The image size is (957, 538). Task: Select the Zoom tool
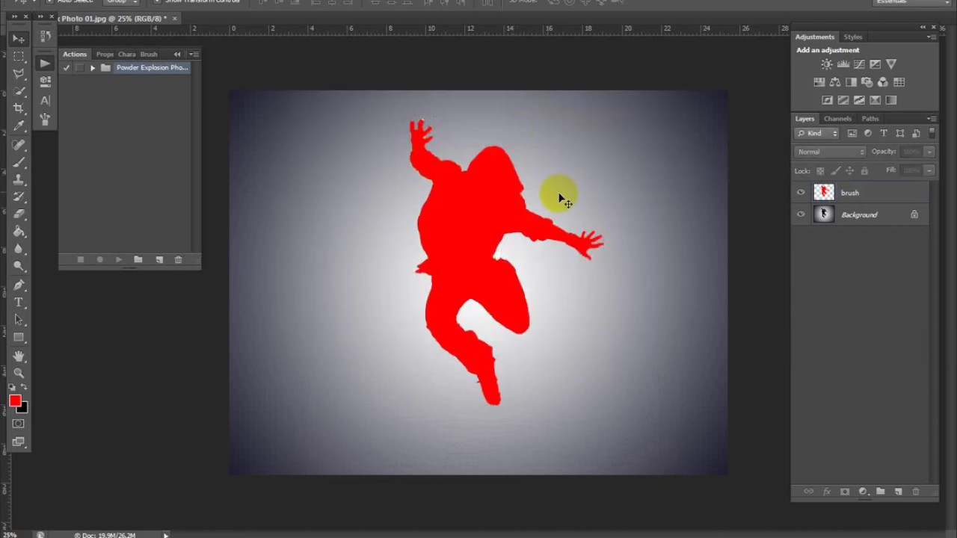19,373
